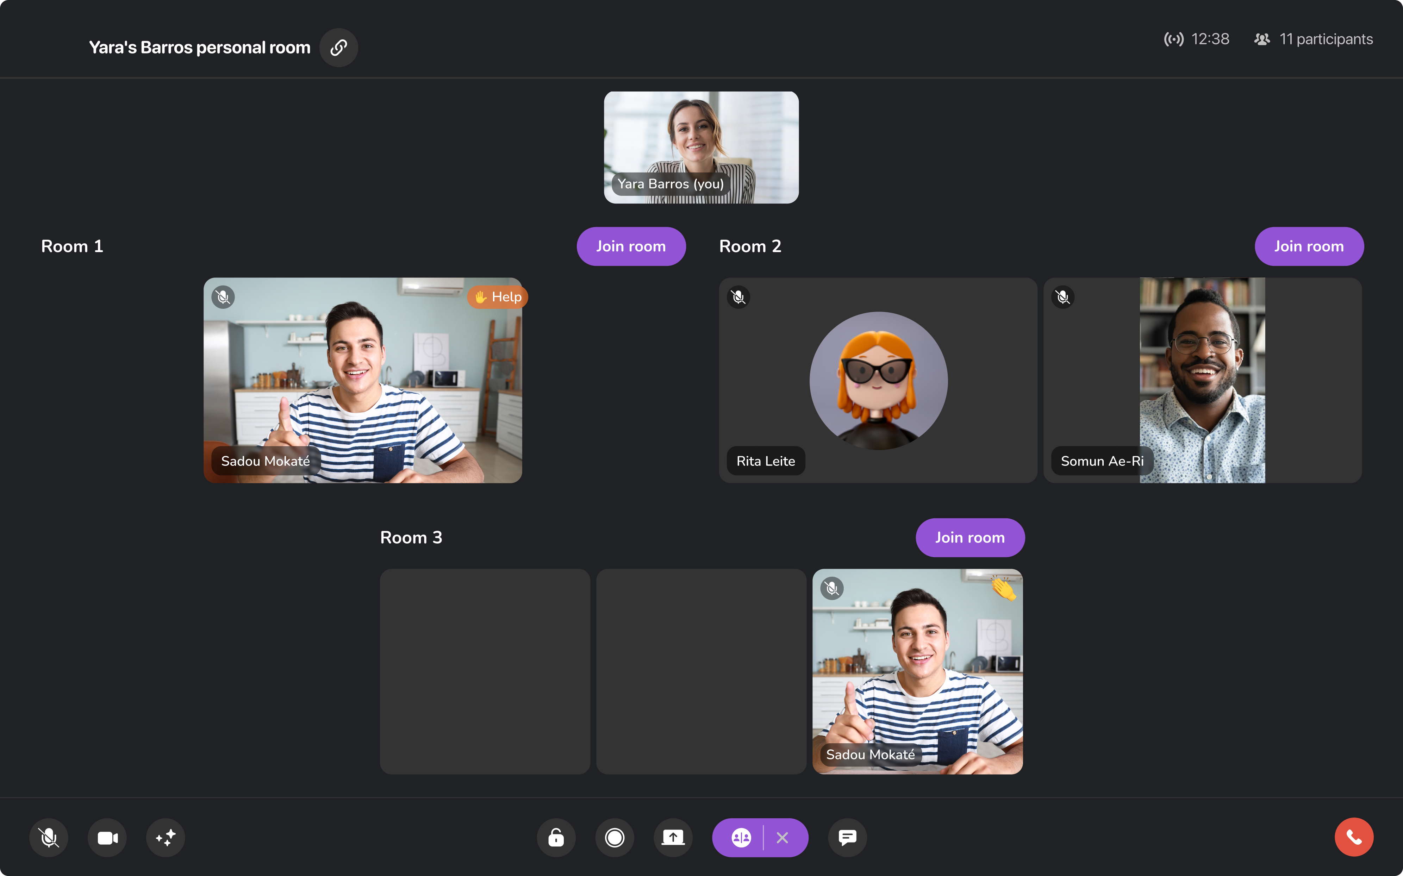Open the video effects menu
Image resolution: width=1403 pixels, height=876 pixels.
click(165, 837)
